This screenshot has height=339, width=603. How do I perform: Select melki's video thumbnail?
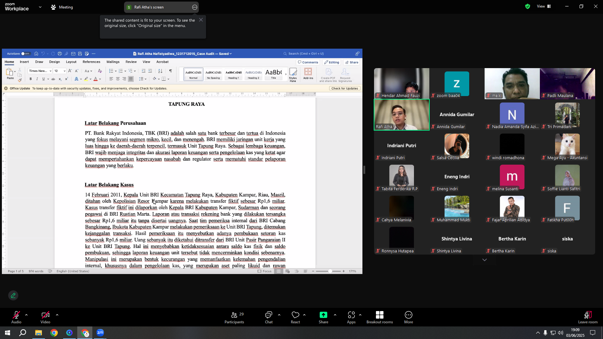[x=512, y=83]
